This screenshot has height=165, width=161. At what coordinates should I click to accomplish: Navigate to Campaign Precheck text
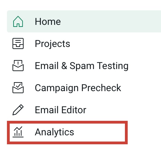78,88
